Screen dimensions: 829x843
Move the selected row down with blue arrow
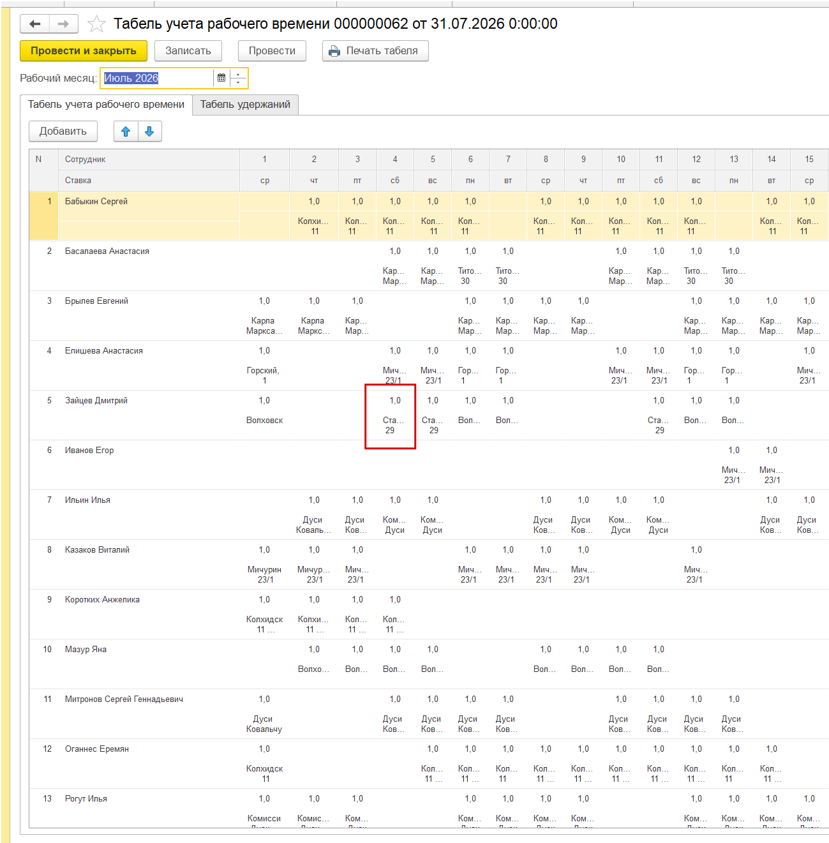point(149,131)
